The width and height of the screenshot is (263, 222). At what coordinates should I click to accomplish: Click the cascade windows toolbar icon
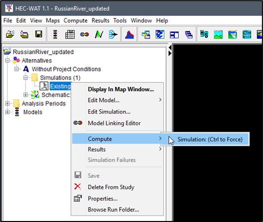pos(189,35)
